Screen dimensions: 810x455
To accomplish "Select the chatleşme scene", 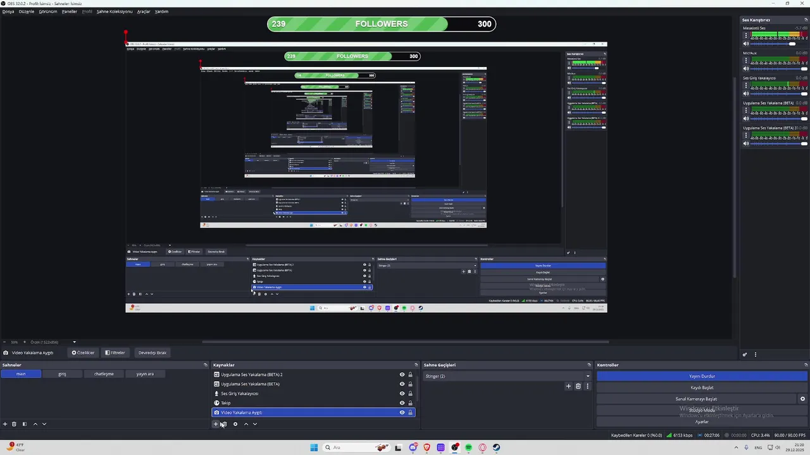I will [x=104, y=374].
